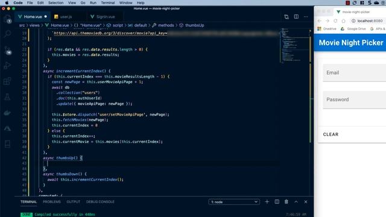Switch to the Home.vue editor tab
Viewport: 386px width, 217px height.
pos(33,17)
